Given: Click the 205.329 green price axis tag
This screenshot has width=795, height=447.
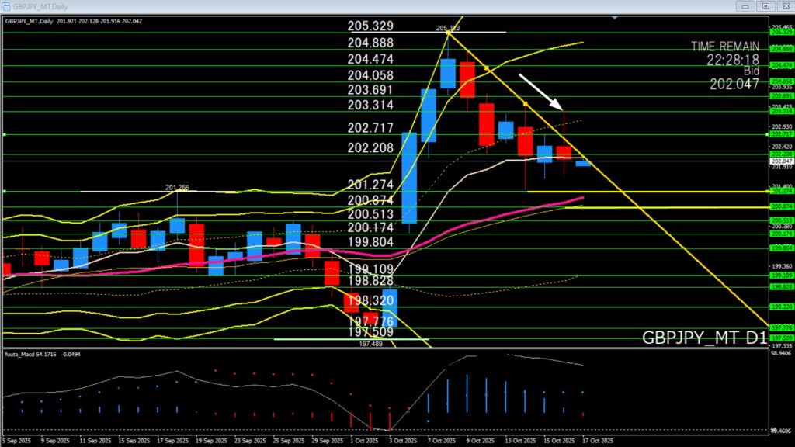Looking at the screenshot, I should [780, 33].
